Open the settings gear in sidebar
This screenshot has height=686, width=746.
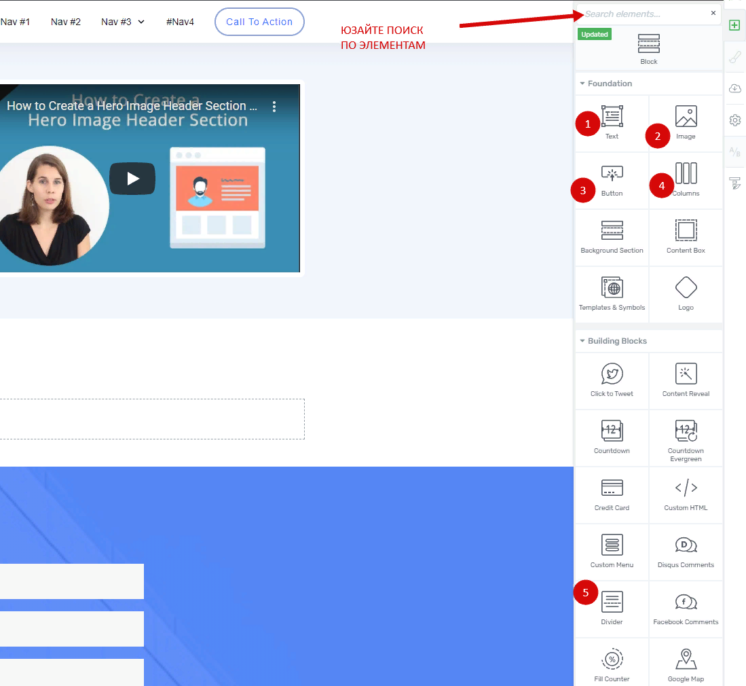(735, 120)
